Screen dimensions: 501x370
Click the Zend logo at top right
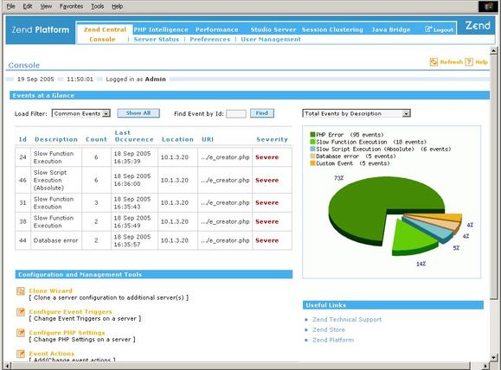[478, 26]
